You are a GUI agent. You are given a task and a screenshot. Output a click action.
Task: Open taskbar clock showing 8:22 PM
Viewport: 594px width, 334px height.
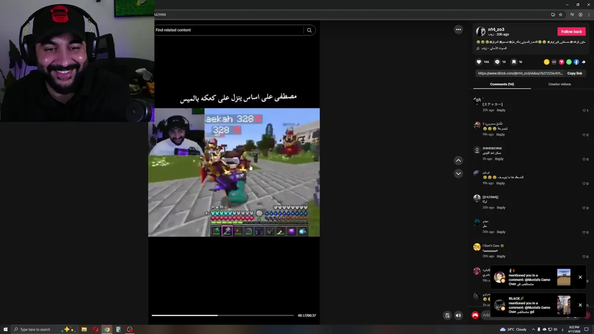tap(574, 329)
